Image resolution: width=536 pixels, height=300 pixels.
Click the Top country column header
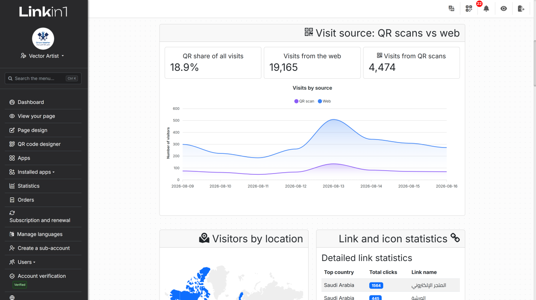339,272
